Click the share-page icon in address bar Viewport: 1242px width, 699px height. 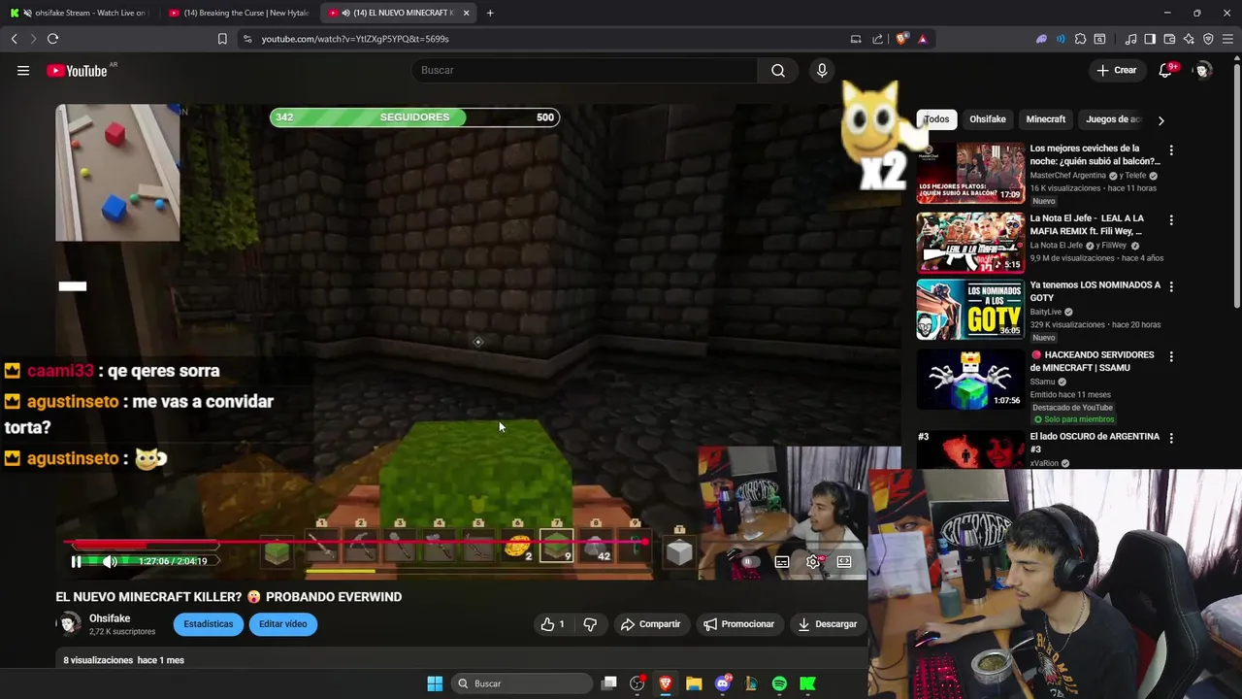878,39
